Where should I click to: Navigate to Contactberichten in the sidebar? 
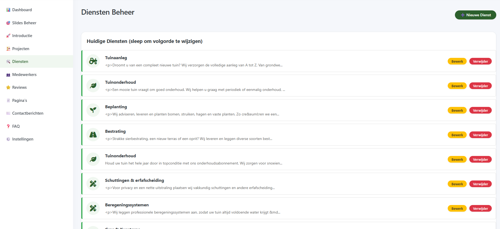click(37, 113)
